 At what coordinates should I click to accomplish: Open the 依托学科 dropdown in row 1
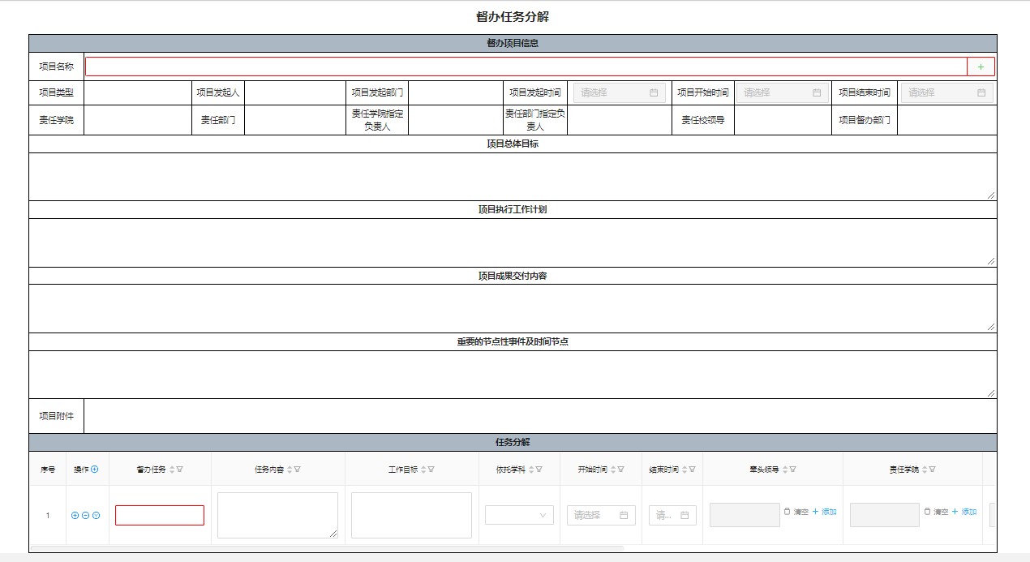[519, 515]
